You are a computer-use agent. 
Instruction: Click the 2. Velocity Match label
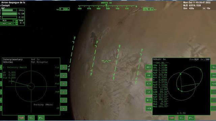click(15, 67)
